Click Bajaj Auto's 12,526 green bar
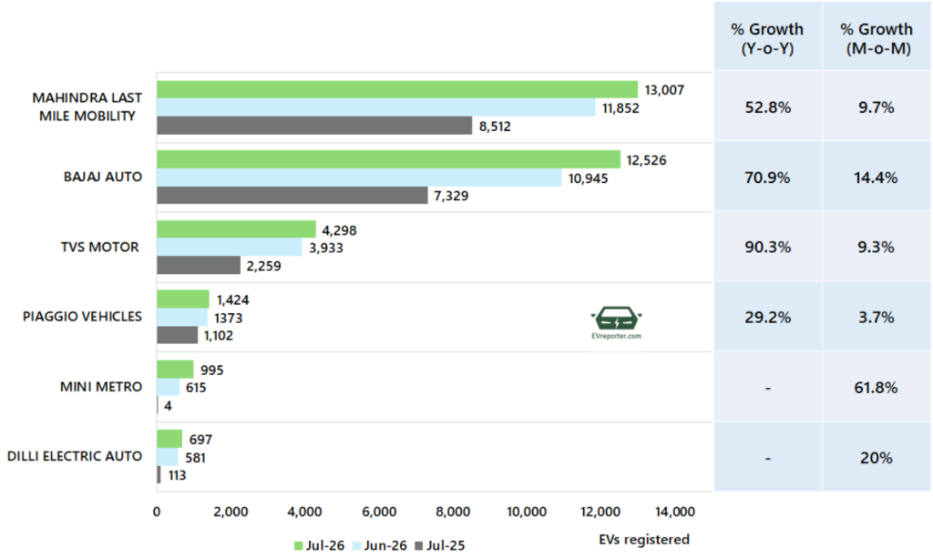933x558 pixels. 388,159
